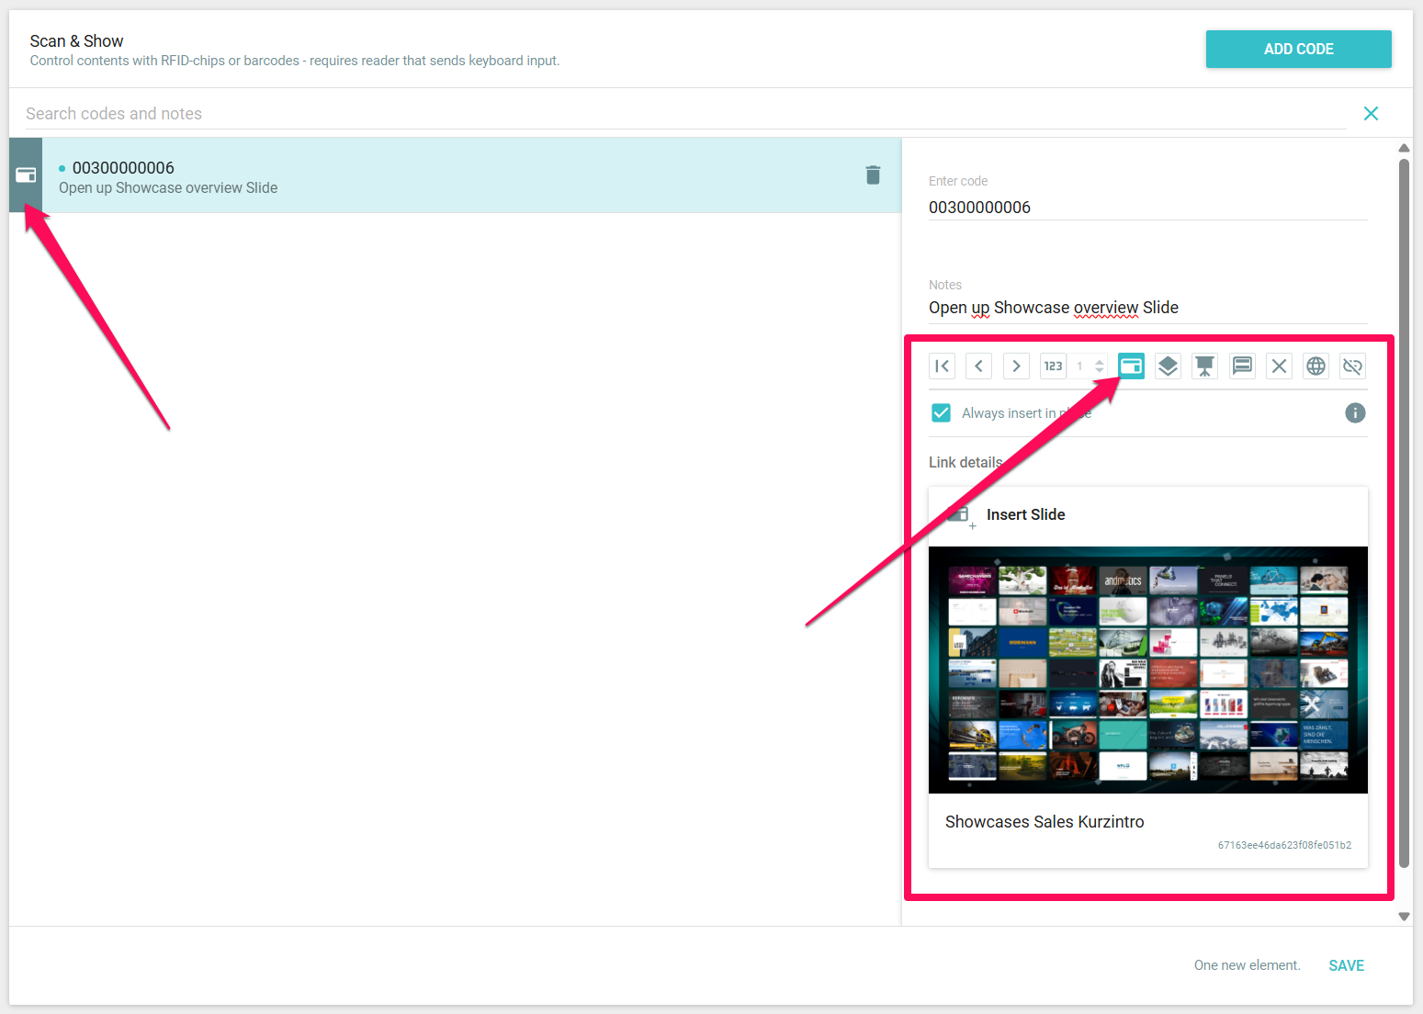The height and width of the screenshot is (1014, 1423).
Task: Choose the slide number 123 action
Action: tap(1053, 366)
